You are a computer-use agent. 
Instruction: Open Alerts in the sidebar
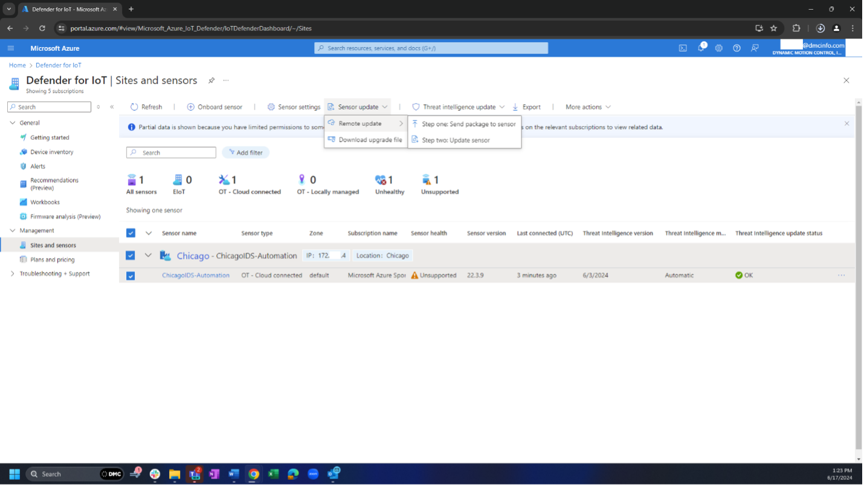(x=38, y=166)
